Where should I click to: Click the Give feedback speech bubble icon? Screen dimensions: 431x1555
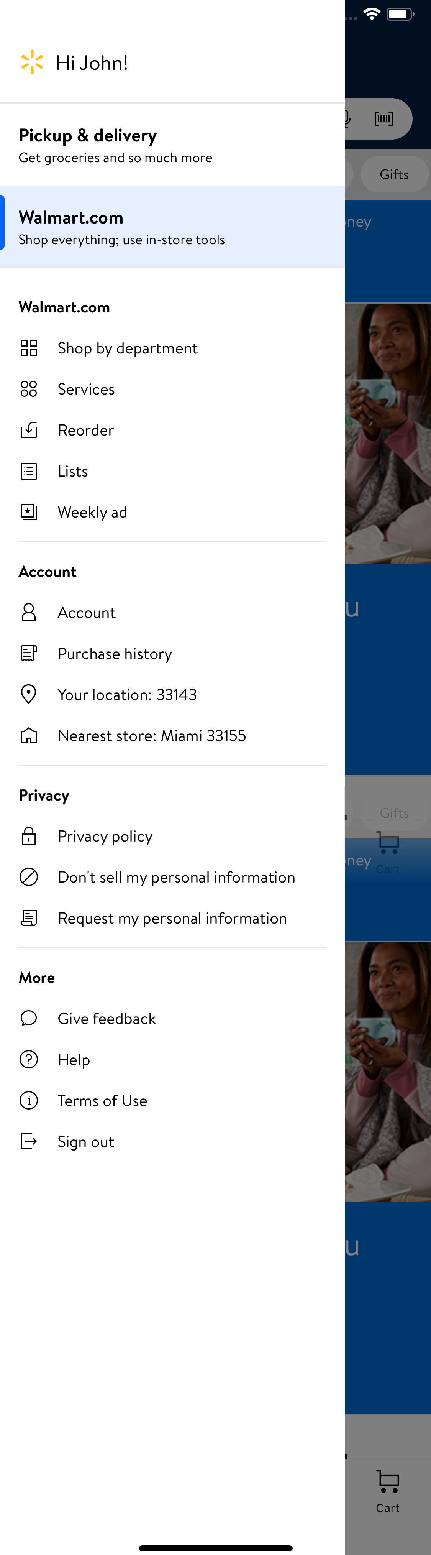tap(28, 1018)
